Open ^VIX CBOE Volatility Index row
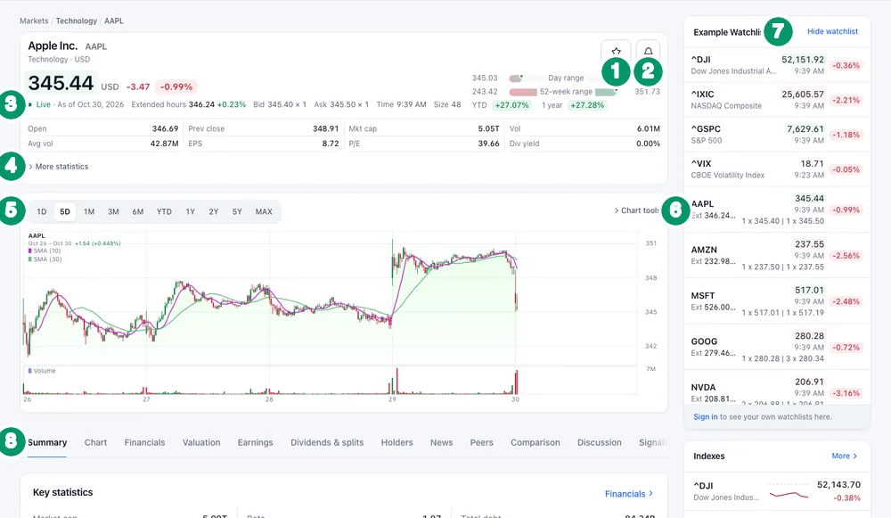Image resolution: width=891 pixels, height=518 pixels. (777, 169)
